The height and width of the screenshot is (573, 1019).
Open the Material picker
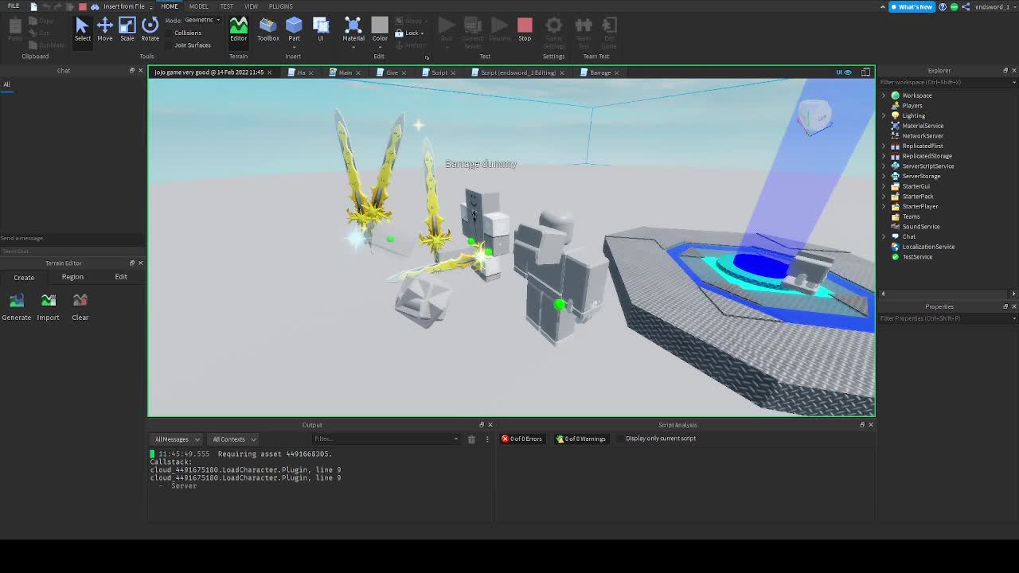[353, 29]
